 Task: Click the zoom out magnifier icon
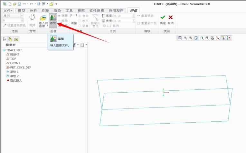191,38
